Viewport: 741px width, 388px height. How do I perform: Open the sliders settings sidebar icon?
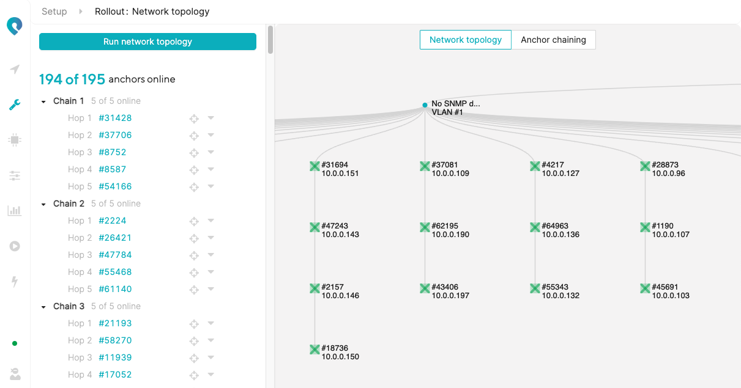tap(15, 176)
